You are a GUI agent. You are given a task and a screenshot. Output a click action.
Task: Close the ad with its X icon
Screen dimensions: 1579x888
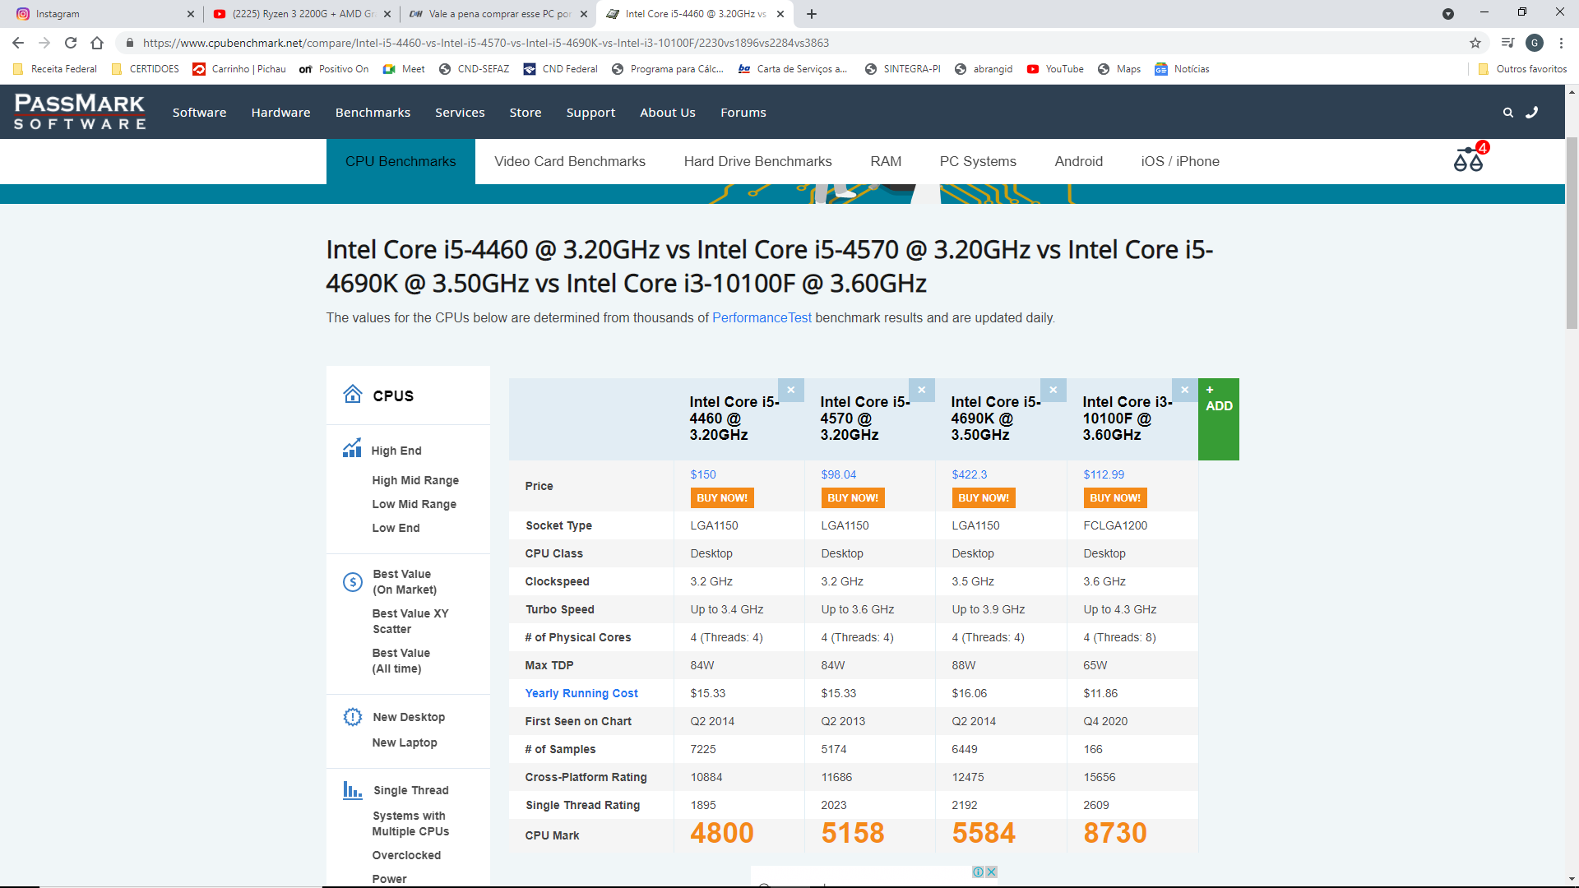(992, 872)
